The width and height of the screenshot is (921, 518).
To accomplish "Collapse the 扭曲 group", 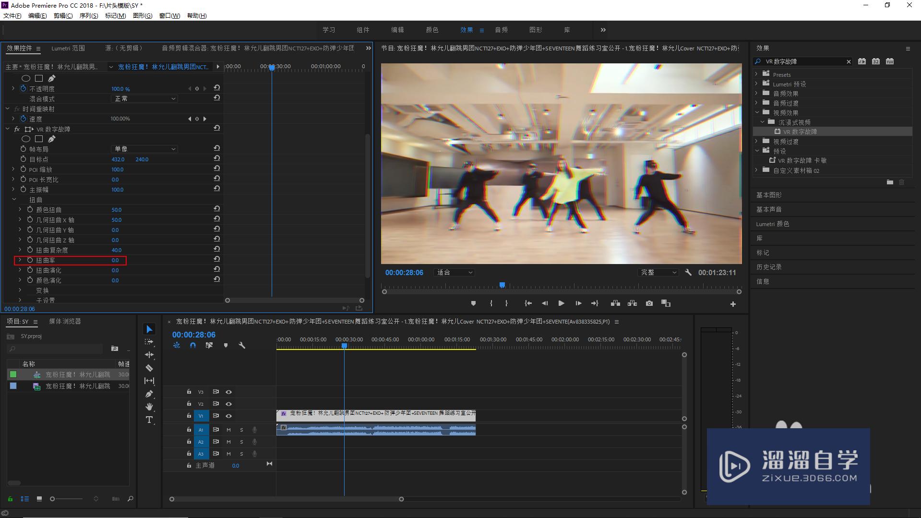I will tap(14, 199).
